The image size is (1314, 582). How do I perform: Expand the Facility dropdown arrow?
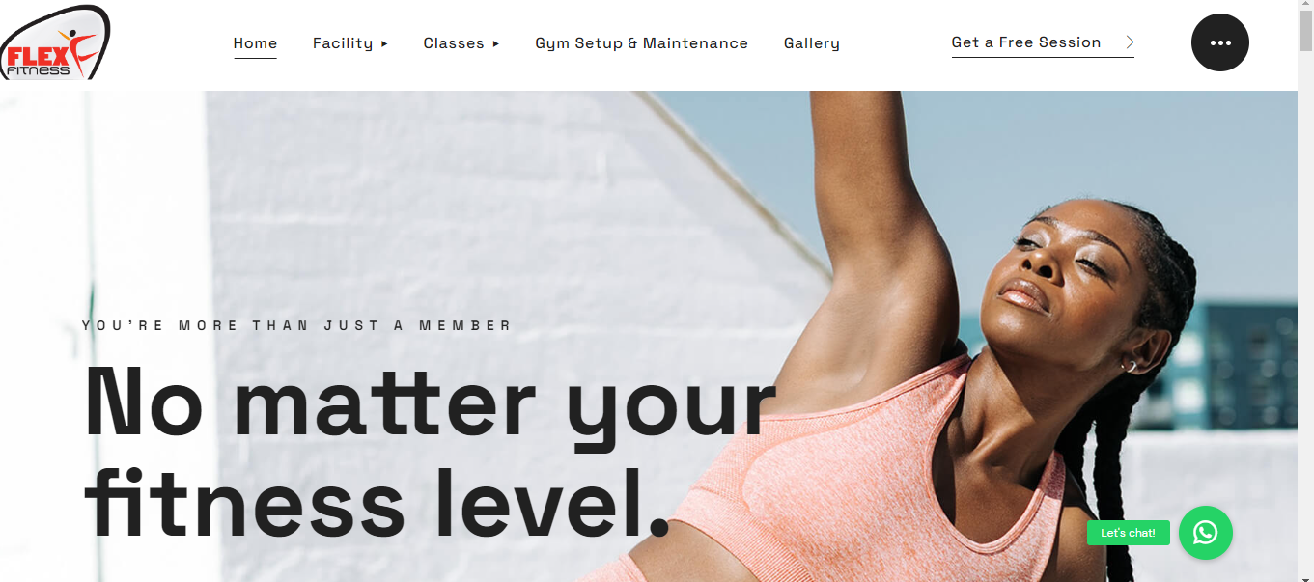point(384,43)
